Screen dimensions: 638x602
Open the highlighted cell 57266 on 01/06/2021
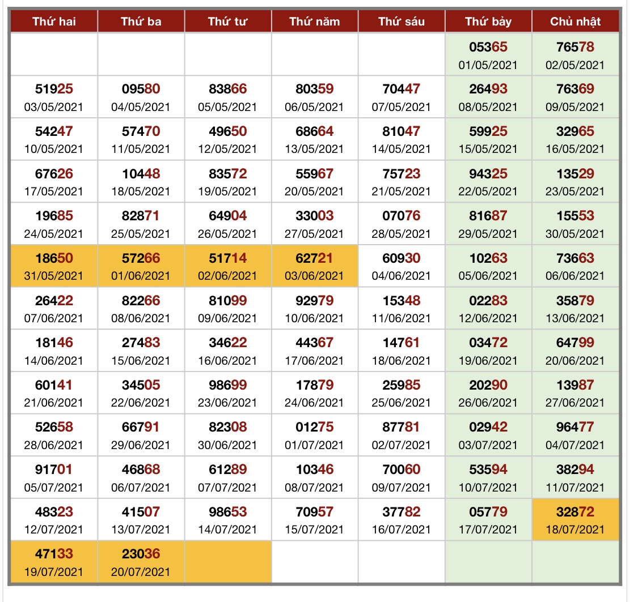141,266
